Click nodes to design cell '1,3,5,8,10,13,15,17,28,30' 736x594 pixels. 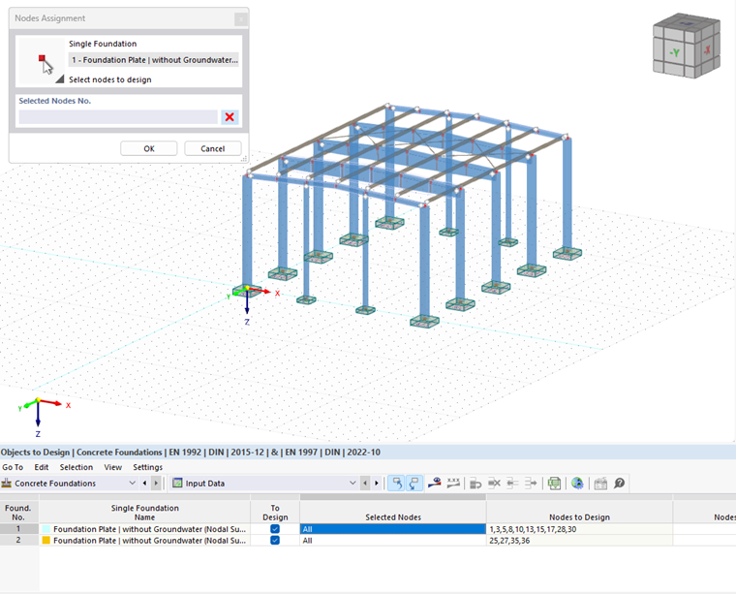580,529
